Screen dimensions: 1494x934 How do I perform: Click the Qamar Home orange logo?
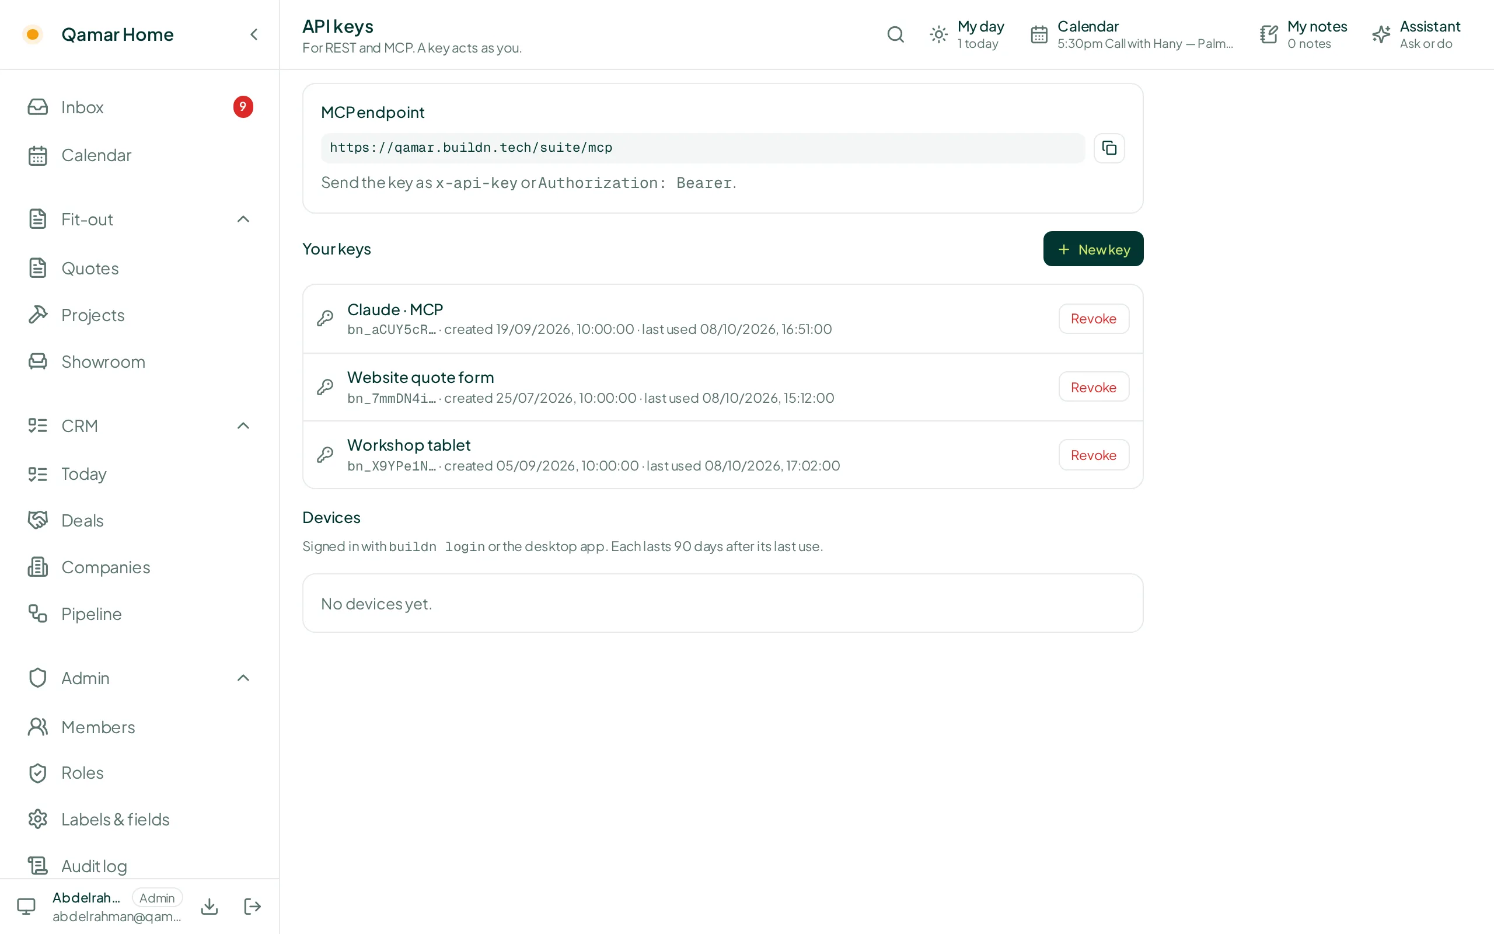(x=33, y=34)
